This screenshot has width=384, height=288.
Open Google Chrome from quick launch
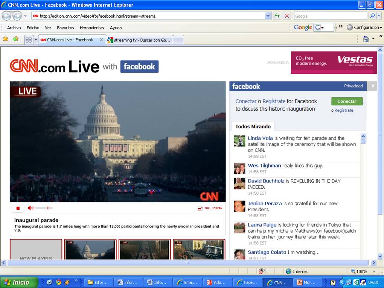(x=58, y=282)
